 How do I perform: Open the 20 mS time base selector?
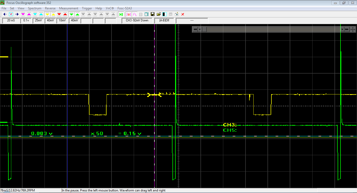pos(11,20)
